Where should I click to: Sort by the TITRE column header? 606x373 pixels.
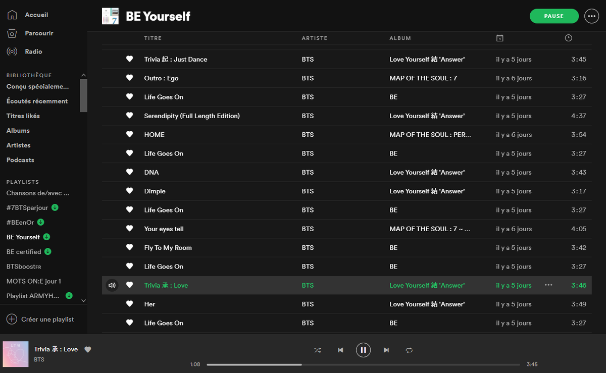click(x=153, y=38)
